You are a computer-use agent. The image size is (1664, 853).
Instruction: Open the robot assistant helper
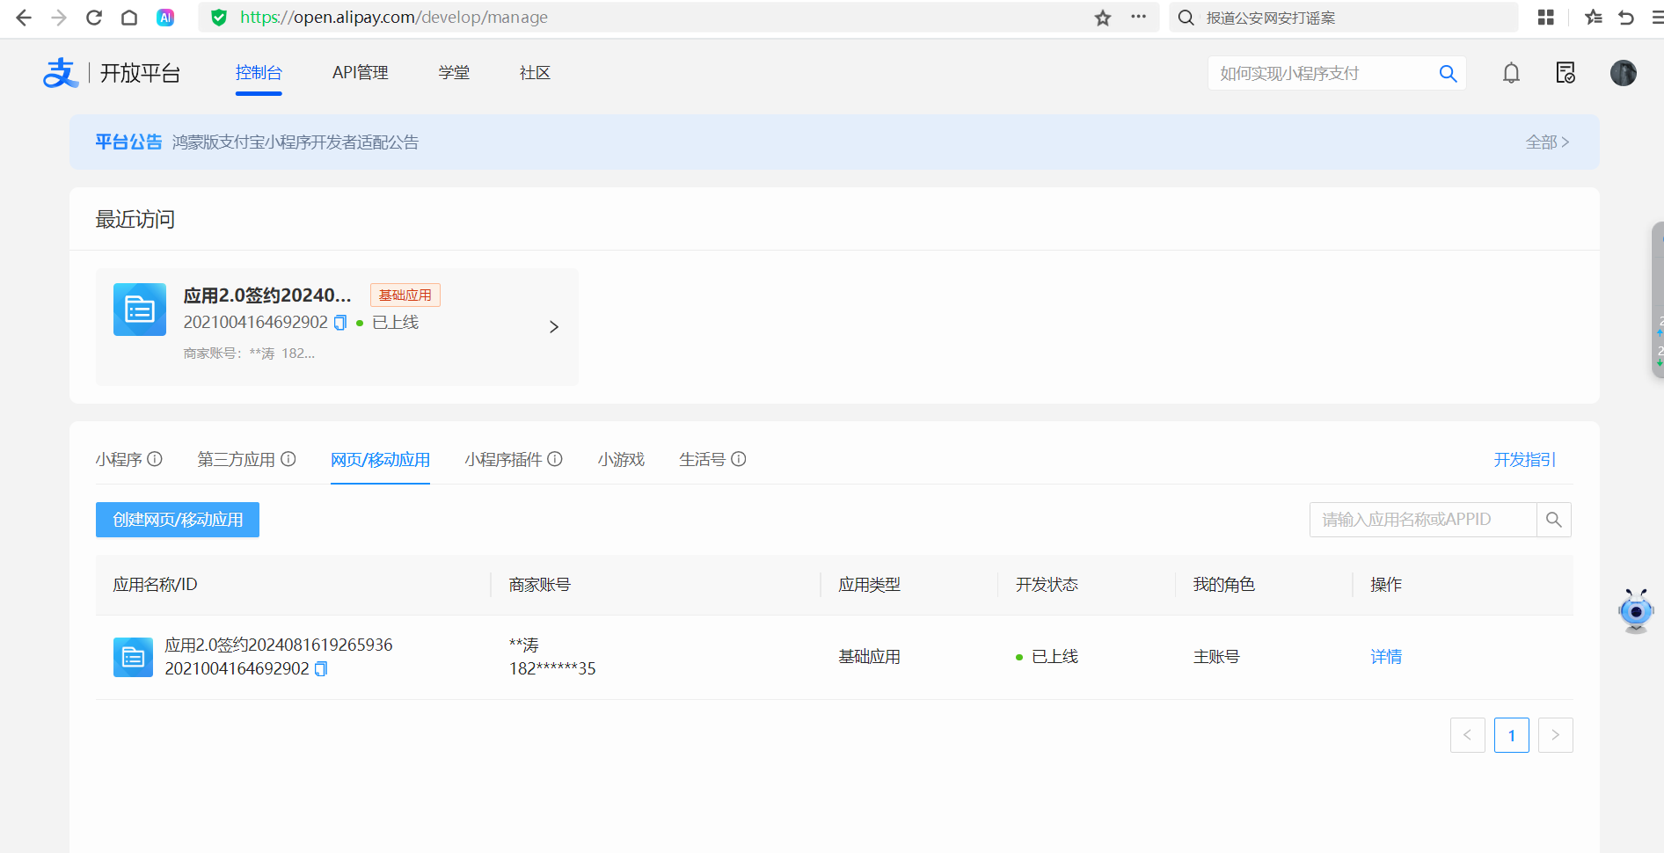click(x=1635, y=610)
